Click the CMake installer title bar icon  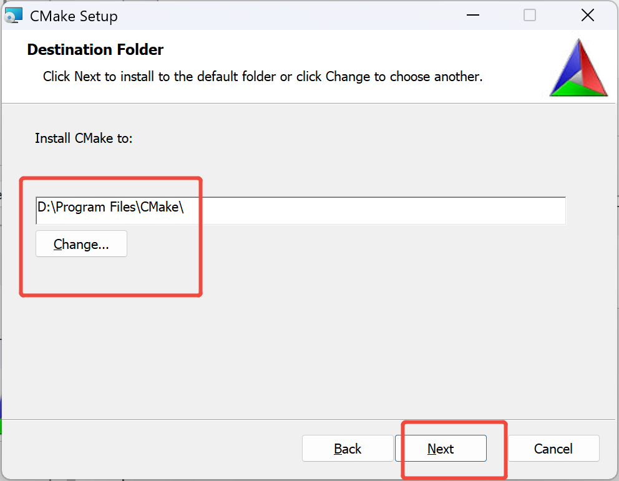click(14, 16)
